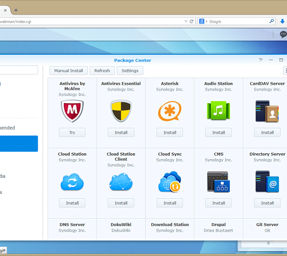Screen dimensions: 287x256
Task: Select the Recommended sidebar category
Action: coord(7,128)
